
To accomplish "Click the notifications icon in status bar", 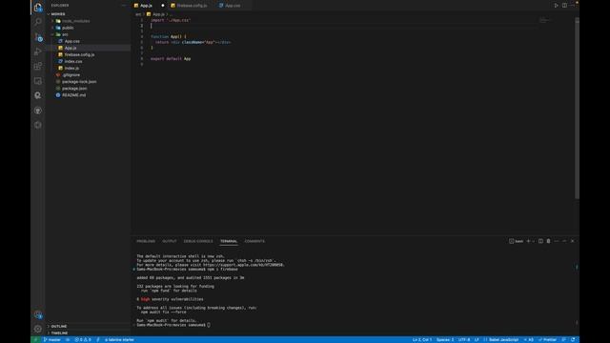I will tap(573, 339).
